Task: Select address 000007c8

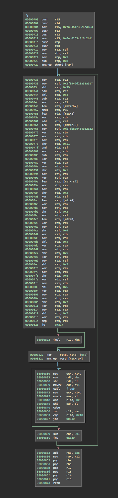Action: point(32,223)
